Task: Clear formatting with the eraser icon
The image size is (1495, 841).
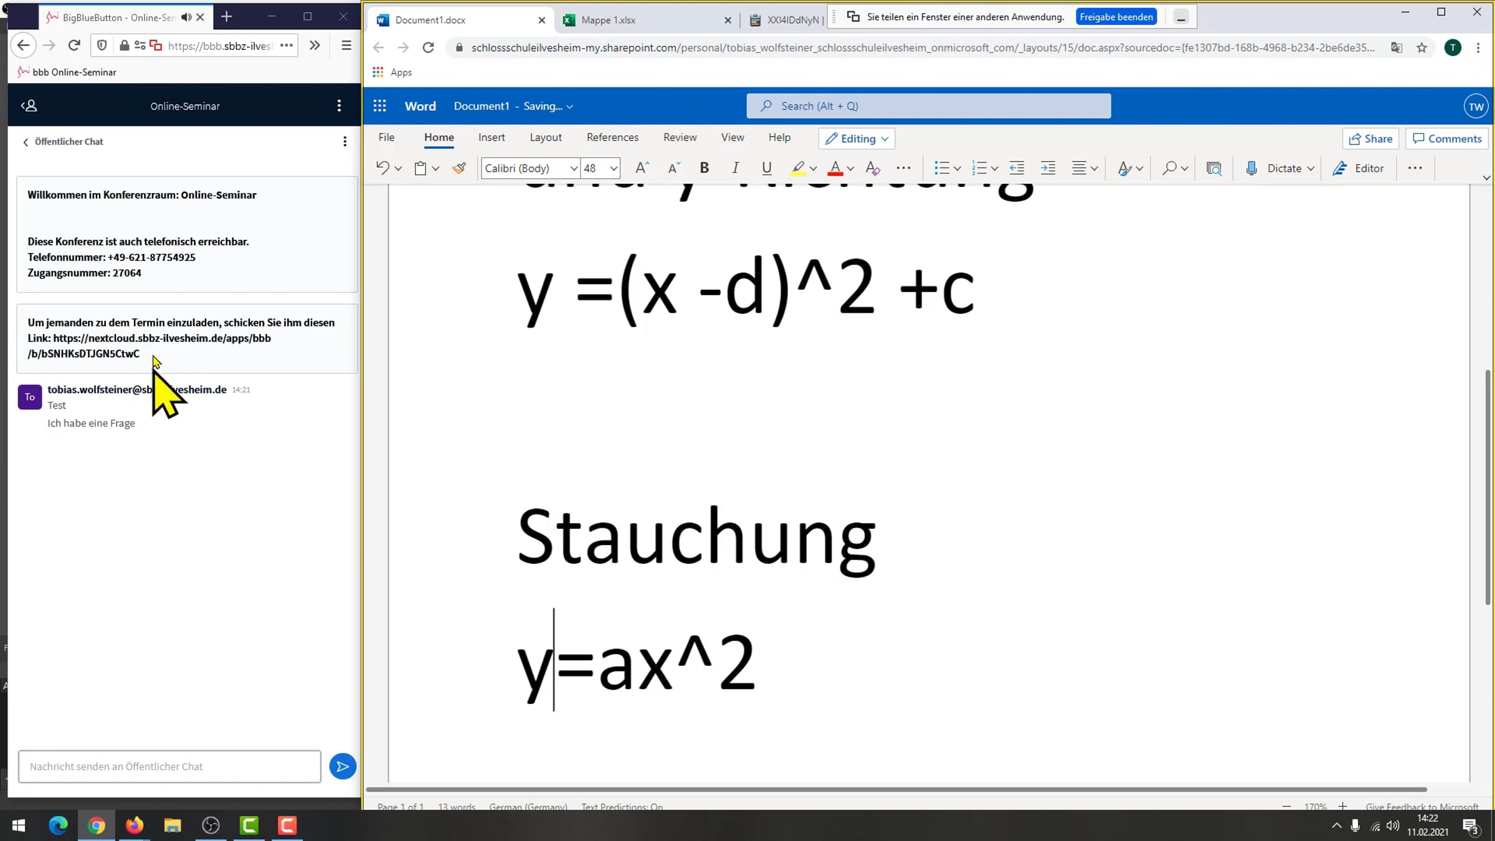Action: pos(873,168)
